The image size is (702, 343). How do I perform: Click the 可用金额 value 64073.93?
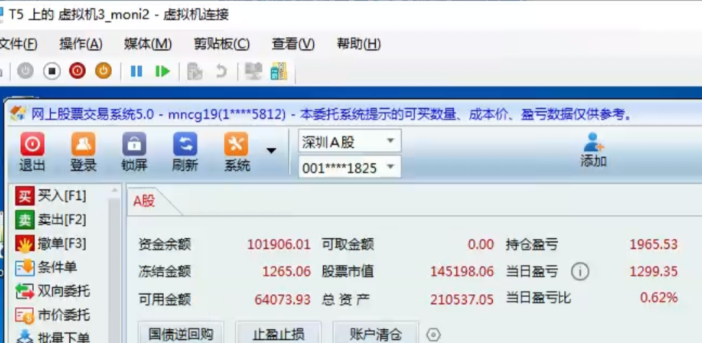click(x=283, y=299)
